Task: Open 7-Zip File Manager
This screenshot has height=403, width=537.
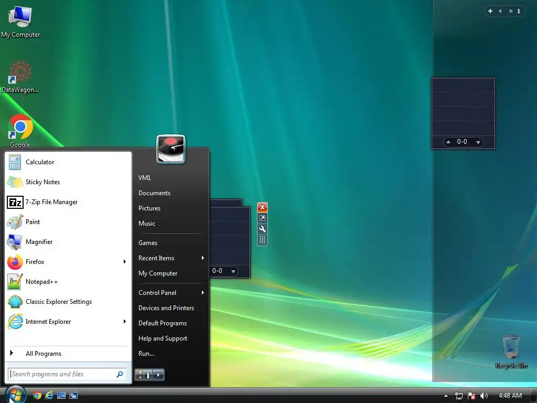Action: click(x=68, y=202)
